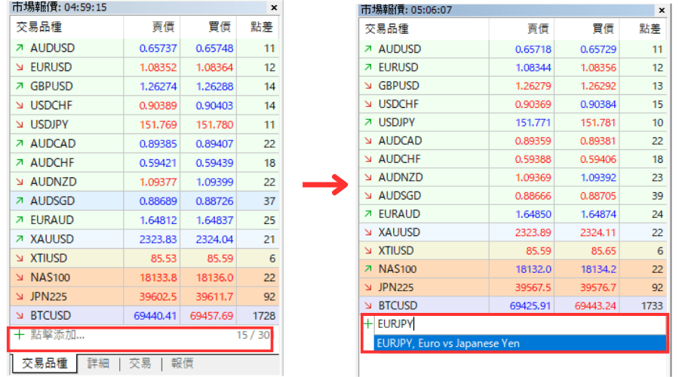Viewport: 679px width, 377px height.
Task: Click the up arrow icon of AUDUSD priced 0.65737
Action: [x=19, y=48]
